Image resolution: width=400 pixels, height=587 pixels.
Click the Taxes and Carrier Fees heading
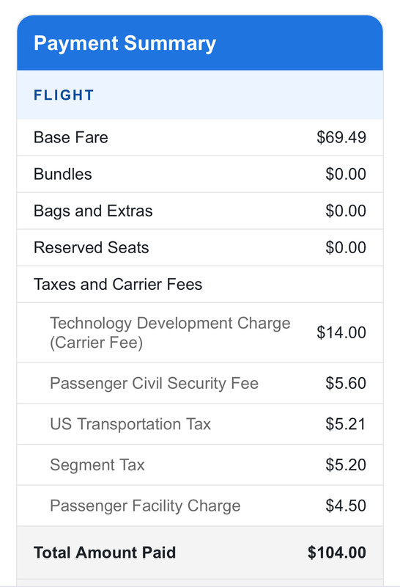(118, 284)
